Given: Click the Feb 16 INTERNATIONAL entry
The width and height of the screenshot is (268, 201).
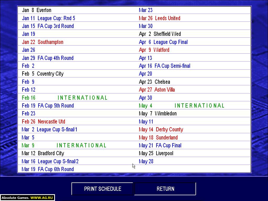Looking at the screenshot, I should 65,98.
